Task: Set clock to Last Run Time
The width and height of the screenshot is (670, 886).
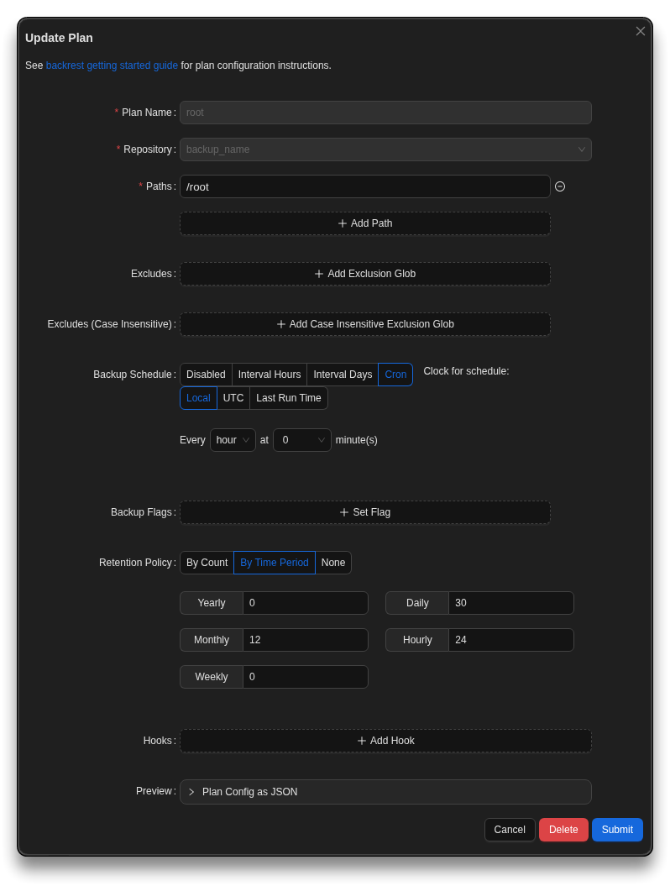Action: pos(289,398)
